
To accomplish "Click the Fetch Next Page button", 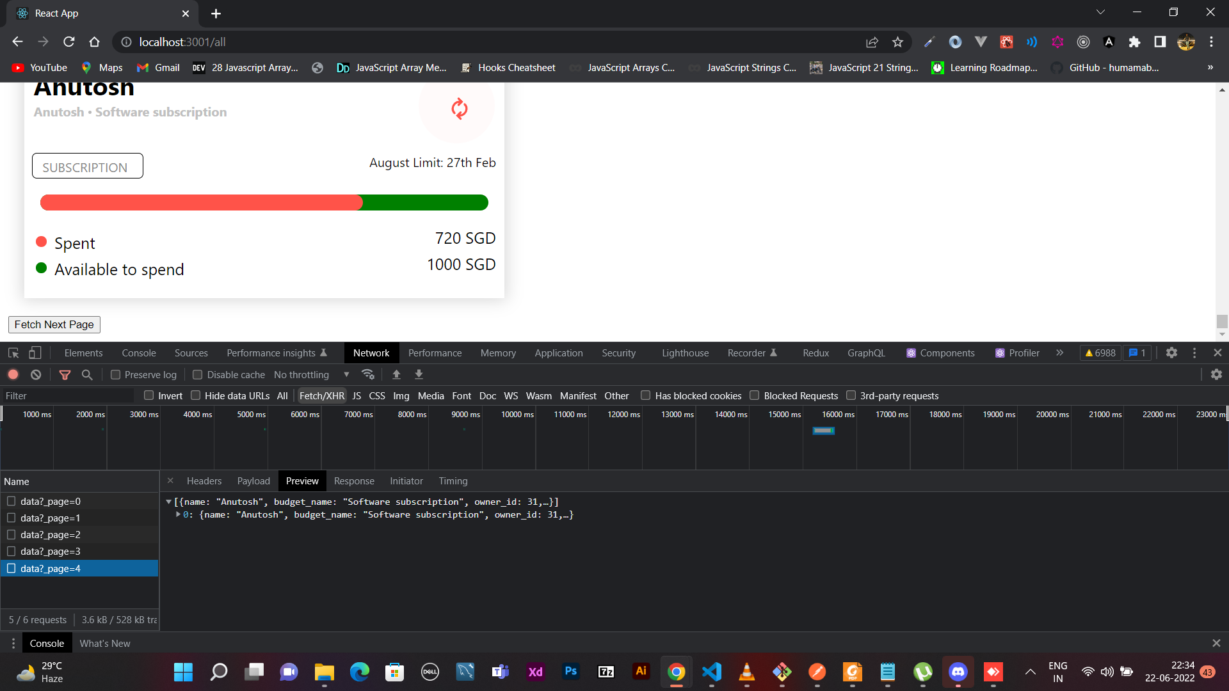I will 54,324.
